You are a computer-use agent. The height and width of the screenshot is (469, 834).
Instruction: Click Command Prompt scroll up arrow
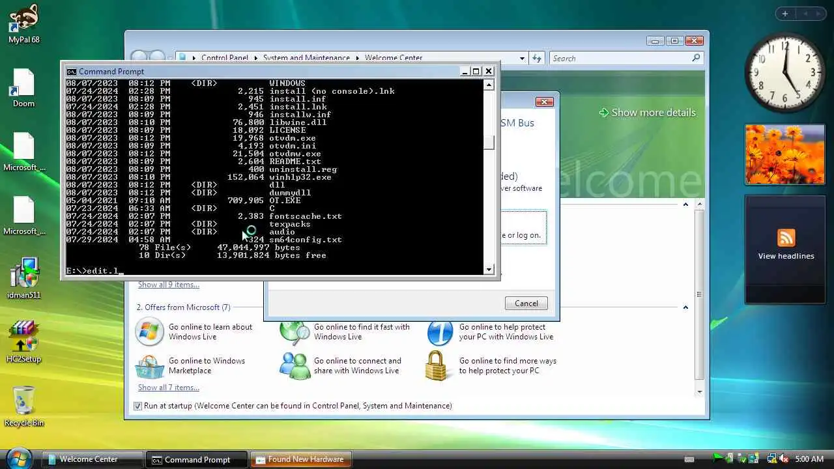[489, 85]
